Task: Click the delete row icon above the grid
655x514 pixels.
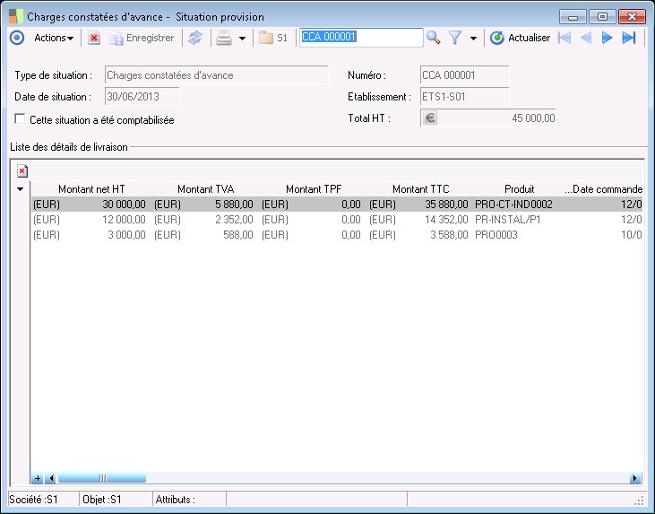Action: [x=22, y=171]
